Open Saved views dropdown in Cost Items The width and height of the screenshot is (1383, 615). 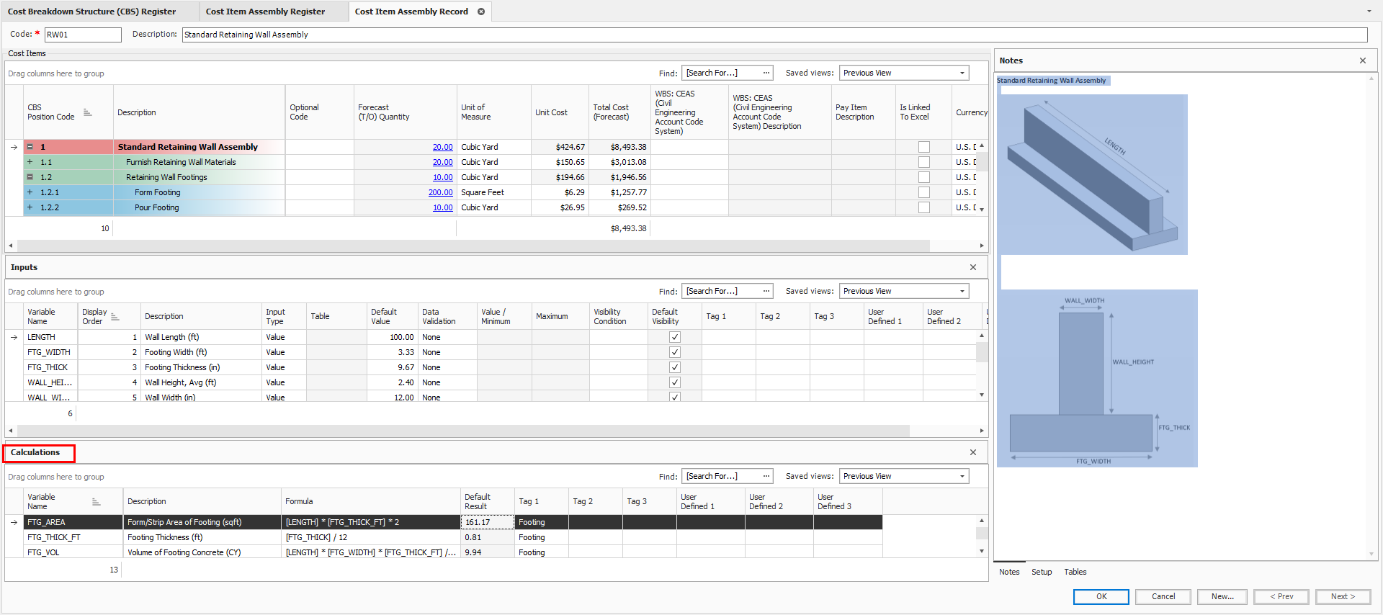962,73
